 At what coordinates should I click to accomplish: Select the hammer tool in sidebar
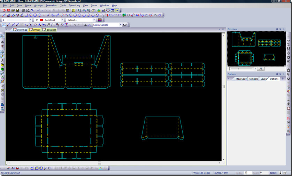[2, 73]
